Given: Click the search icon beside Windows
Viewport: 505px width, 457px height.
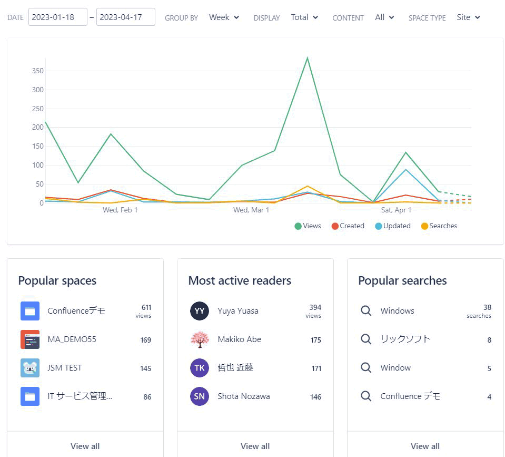Looking at the screenshot, I should click(366, 311).
